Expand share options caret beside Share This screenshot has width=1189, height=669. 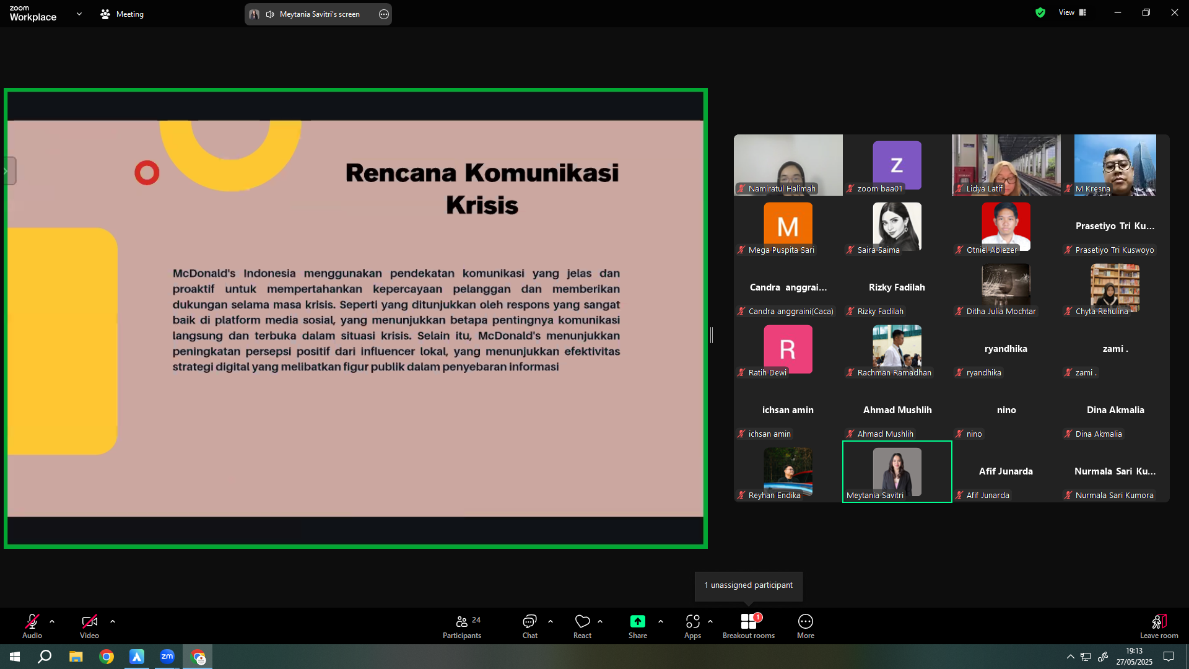pos(661,621)
